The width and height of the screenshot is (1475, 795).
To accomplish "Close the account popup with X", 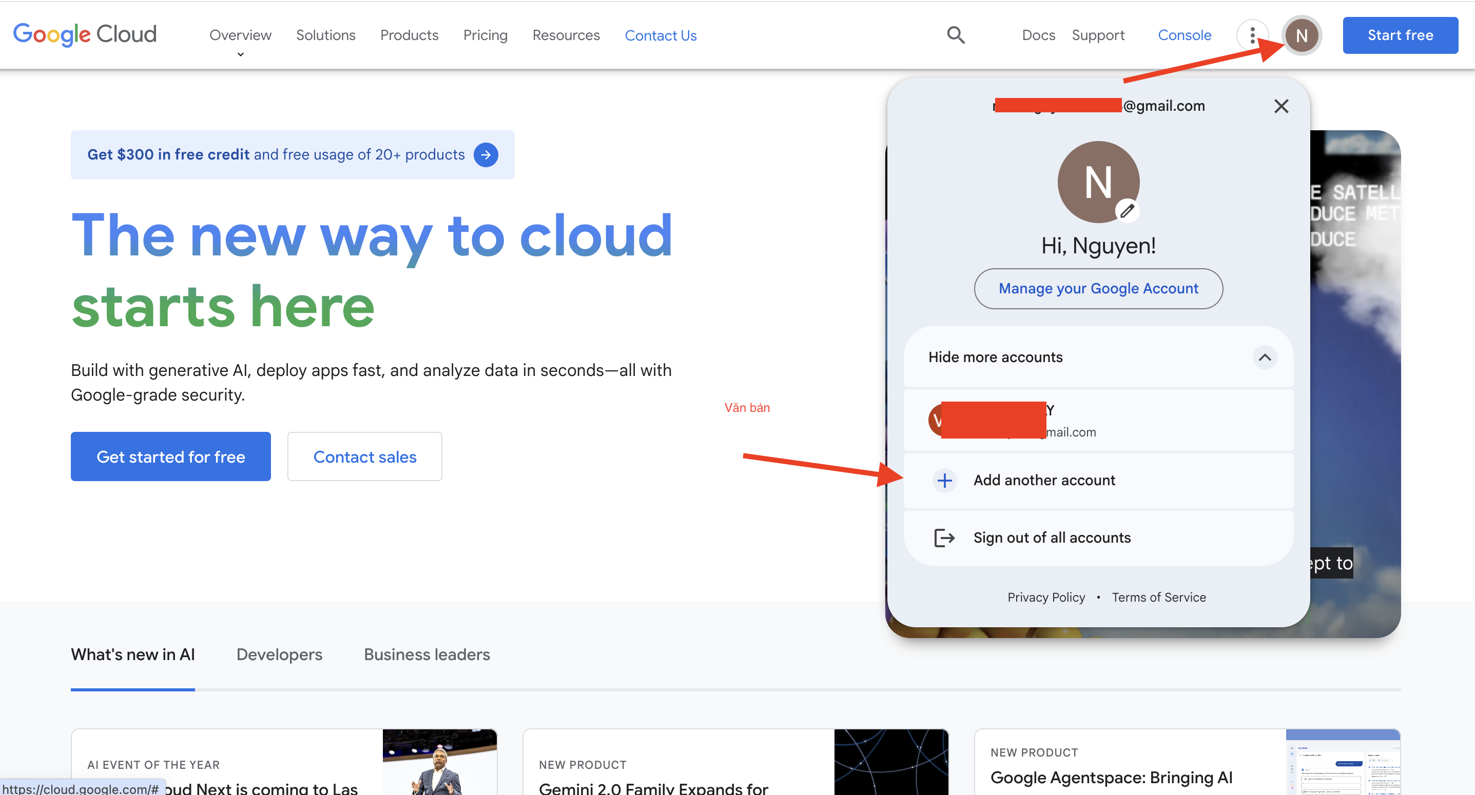I will click(x=1282, y=106).
